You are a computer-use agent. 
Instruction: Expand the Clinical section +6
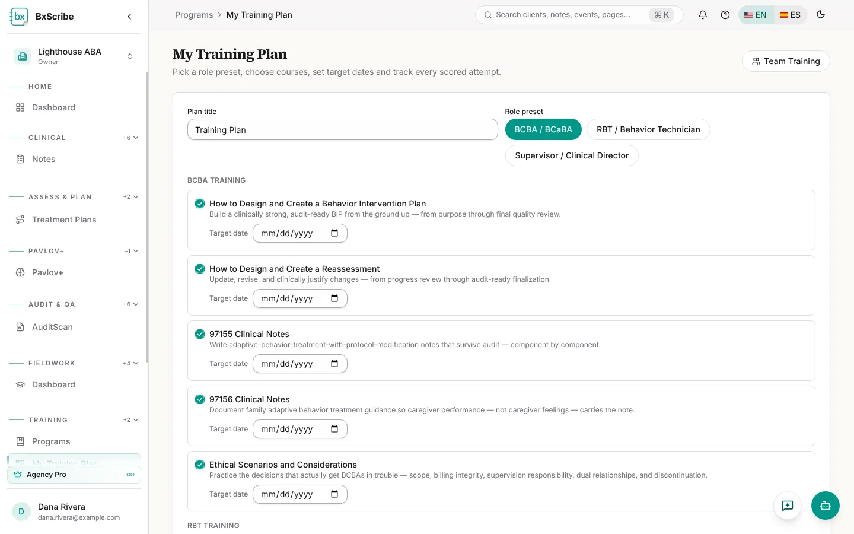[131, 138]
